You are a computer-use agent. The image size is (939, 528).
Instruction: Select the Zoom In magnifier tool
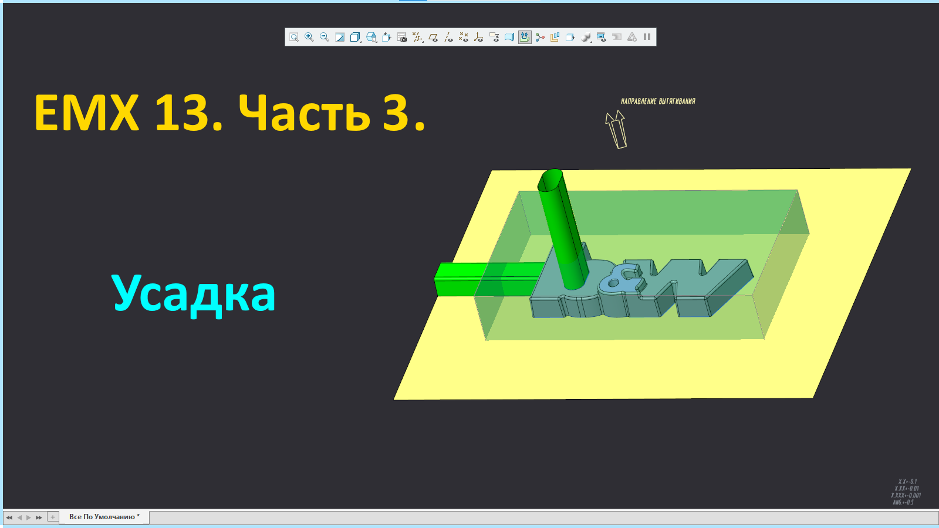[x=309, y=36]
